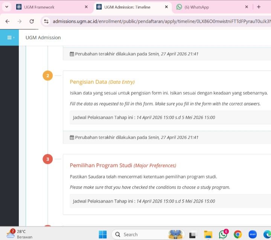Click the search highlight image in taskbar search

click(176, 234)
